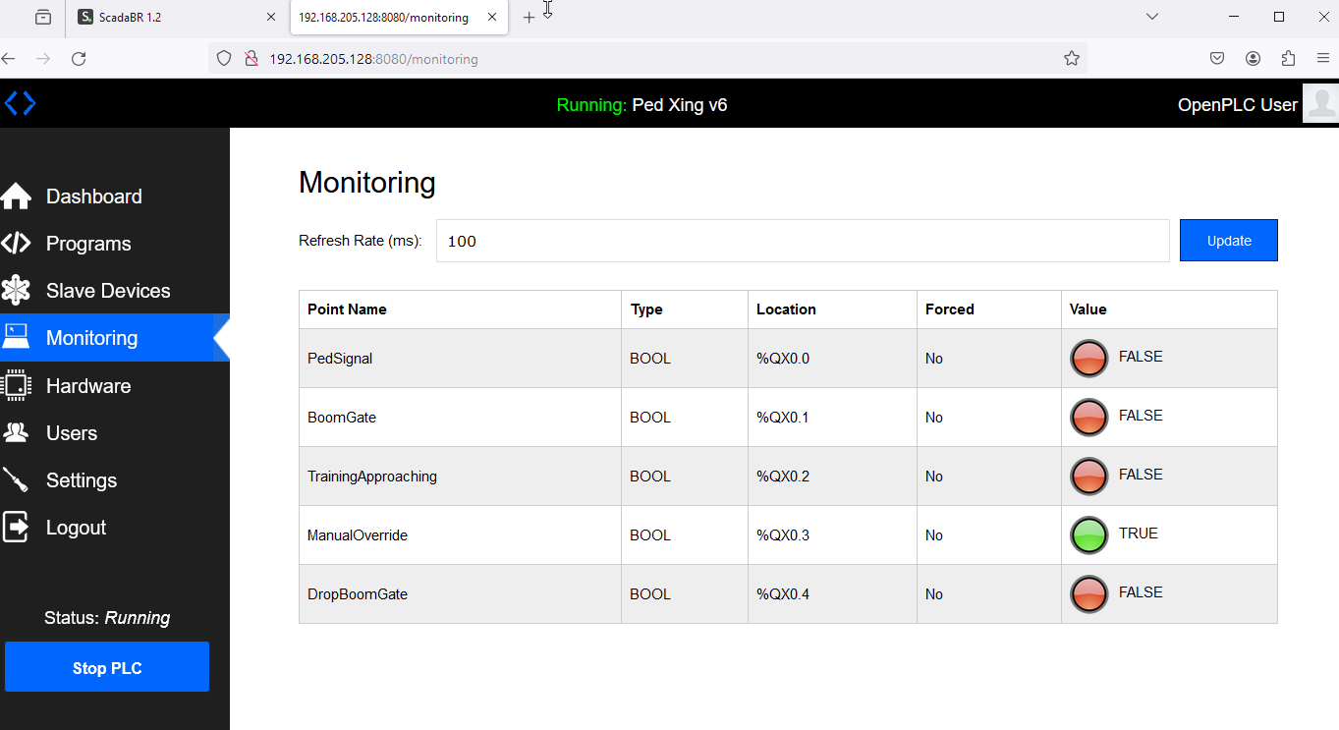Click the Logout door icon
The height and width of the screenshot is (730, 1339).
(x=18, y=527)
